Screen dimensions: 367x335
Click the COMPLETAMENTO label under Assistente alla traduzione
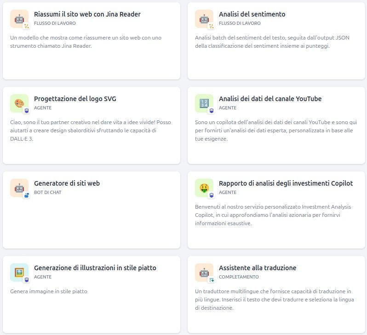click(239, 277)
